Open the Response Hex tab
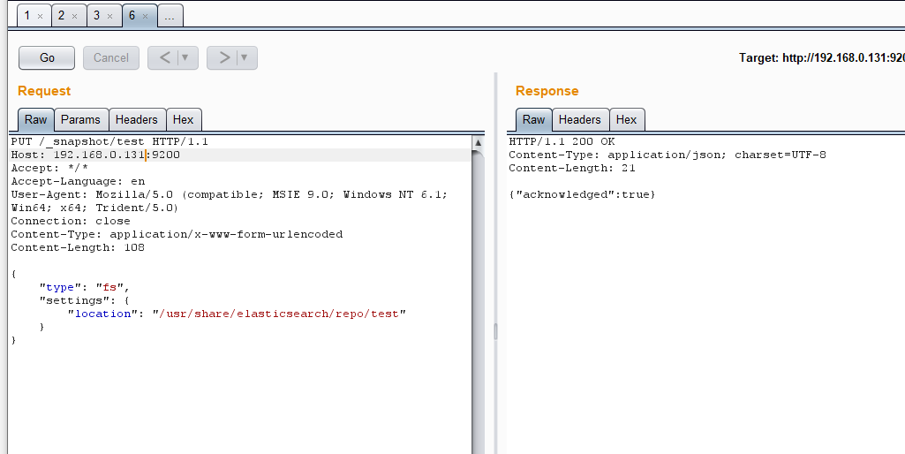This screenshot has width=905, height=454. 626,119
